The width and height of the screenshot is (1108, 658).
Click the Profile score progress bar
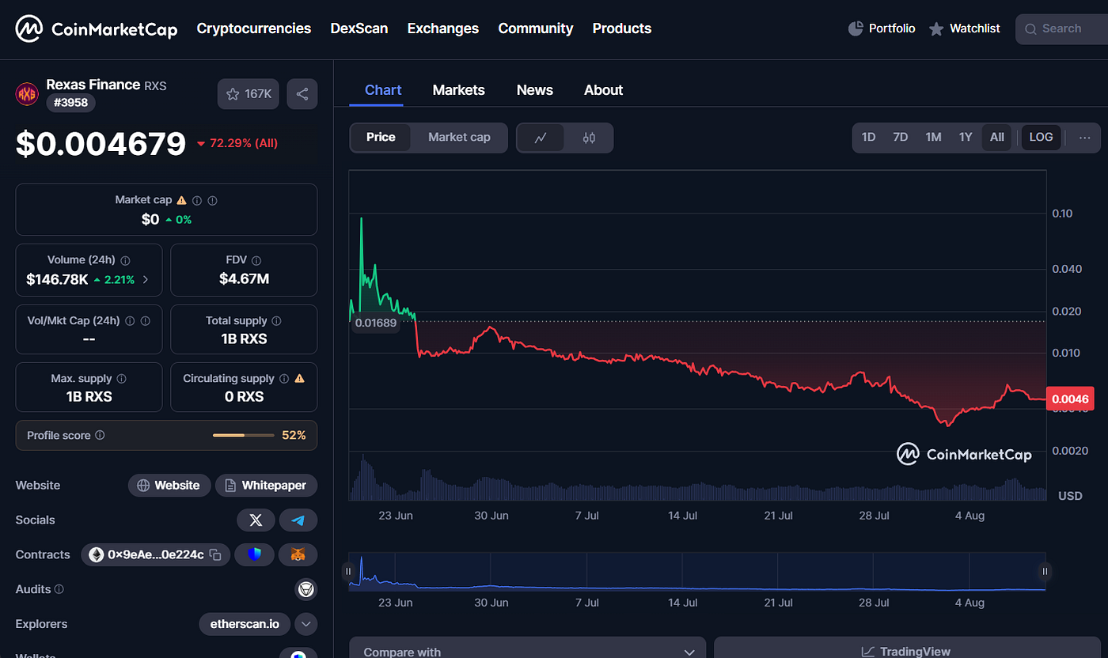[x=245, y=436]
